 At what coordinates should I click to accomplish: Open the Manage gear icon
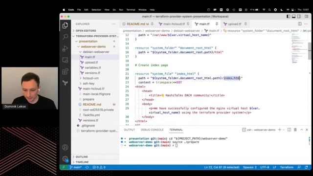[x=65, y=159]
